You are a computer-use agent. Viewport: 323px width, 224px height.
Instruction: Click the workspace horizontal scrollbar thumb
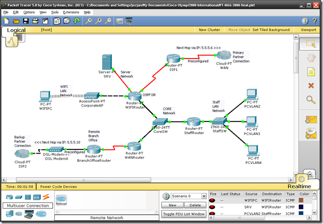click(83, 180)
